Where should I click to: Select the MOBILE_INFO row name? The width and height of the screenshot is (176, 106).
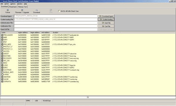9,72
